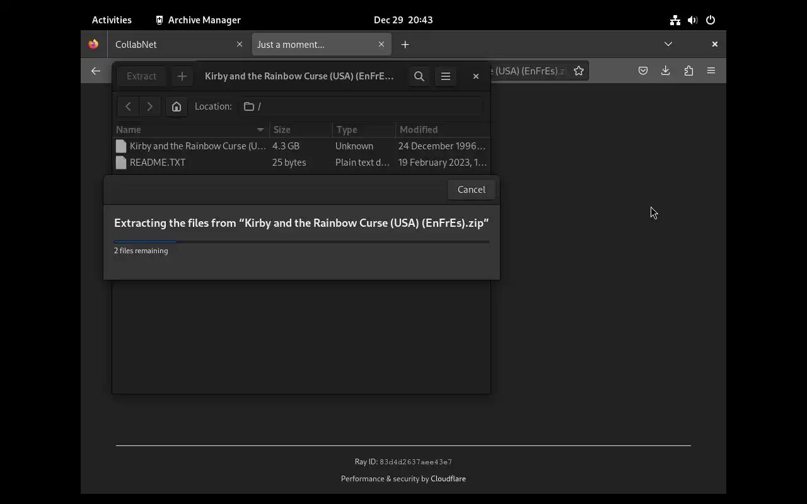Open the Cloudflare link

(448, 479)
